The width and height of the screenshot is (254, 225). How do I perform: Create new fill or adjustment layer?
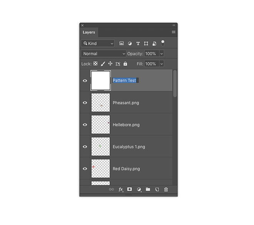click(139, 189)
